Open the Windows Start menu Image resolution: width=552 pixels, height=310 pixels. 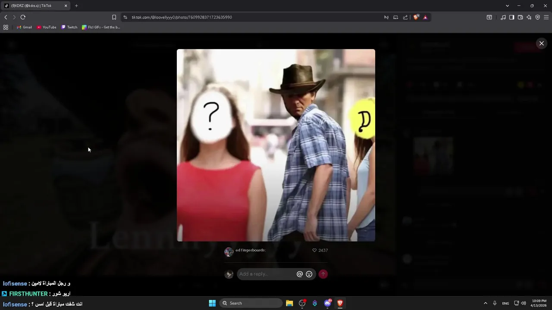[212, 303]
